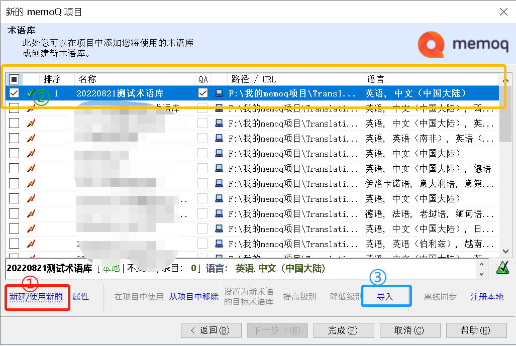The height and width of the screenshot is (346, 516).
Task: Click the laptop icon in the 英语（伯利兹） row
Action: pyautogui.click(x=219, y=244)
